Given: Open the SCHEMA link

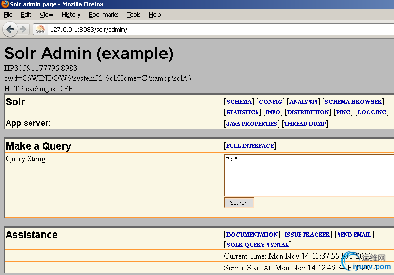Looking at the screenshot, I should 239,102.
